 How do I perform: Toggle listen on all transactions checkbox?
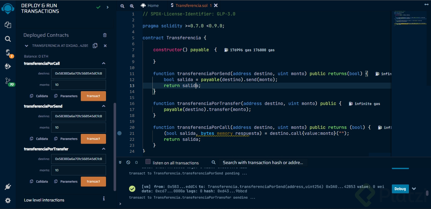point(148,162)
